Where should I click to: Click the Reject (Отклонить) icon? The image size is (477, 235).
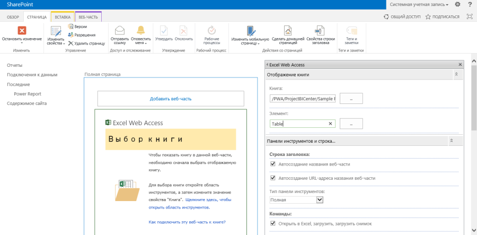(x=184, y=30)
